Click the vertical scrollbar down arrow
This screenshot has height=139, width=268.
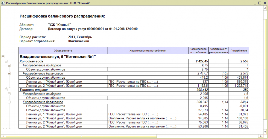point(265,132)
